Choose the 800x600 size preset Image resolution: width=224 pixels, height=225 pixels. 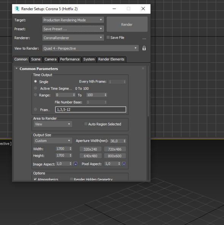tap(115, 156)
